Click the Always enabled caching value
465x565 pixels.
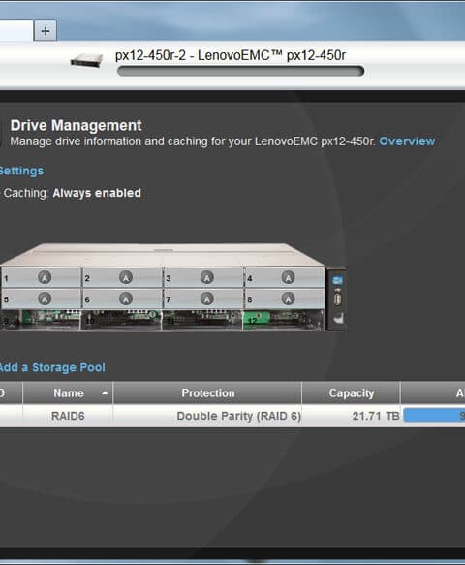click(x=97, y=193)
